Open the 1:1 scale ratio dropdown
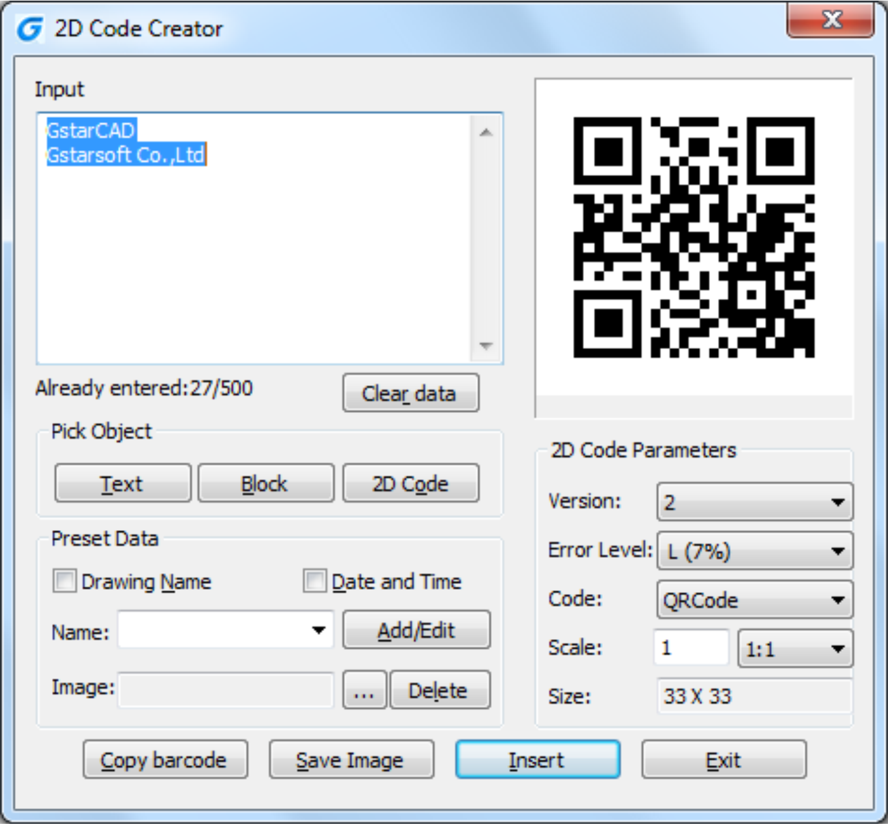The width and height of the screenshot is (888, 824). pos(795,649)
